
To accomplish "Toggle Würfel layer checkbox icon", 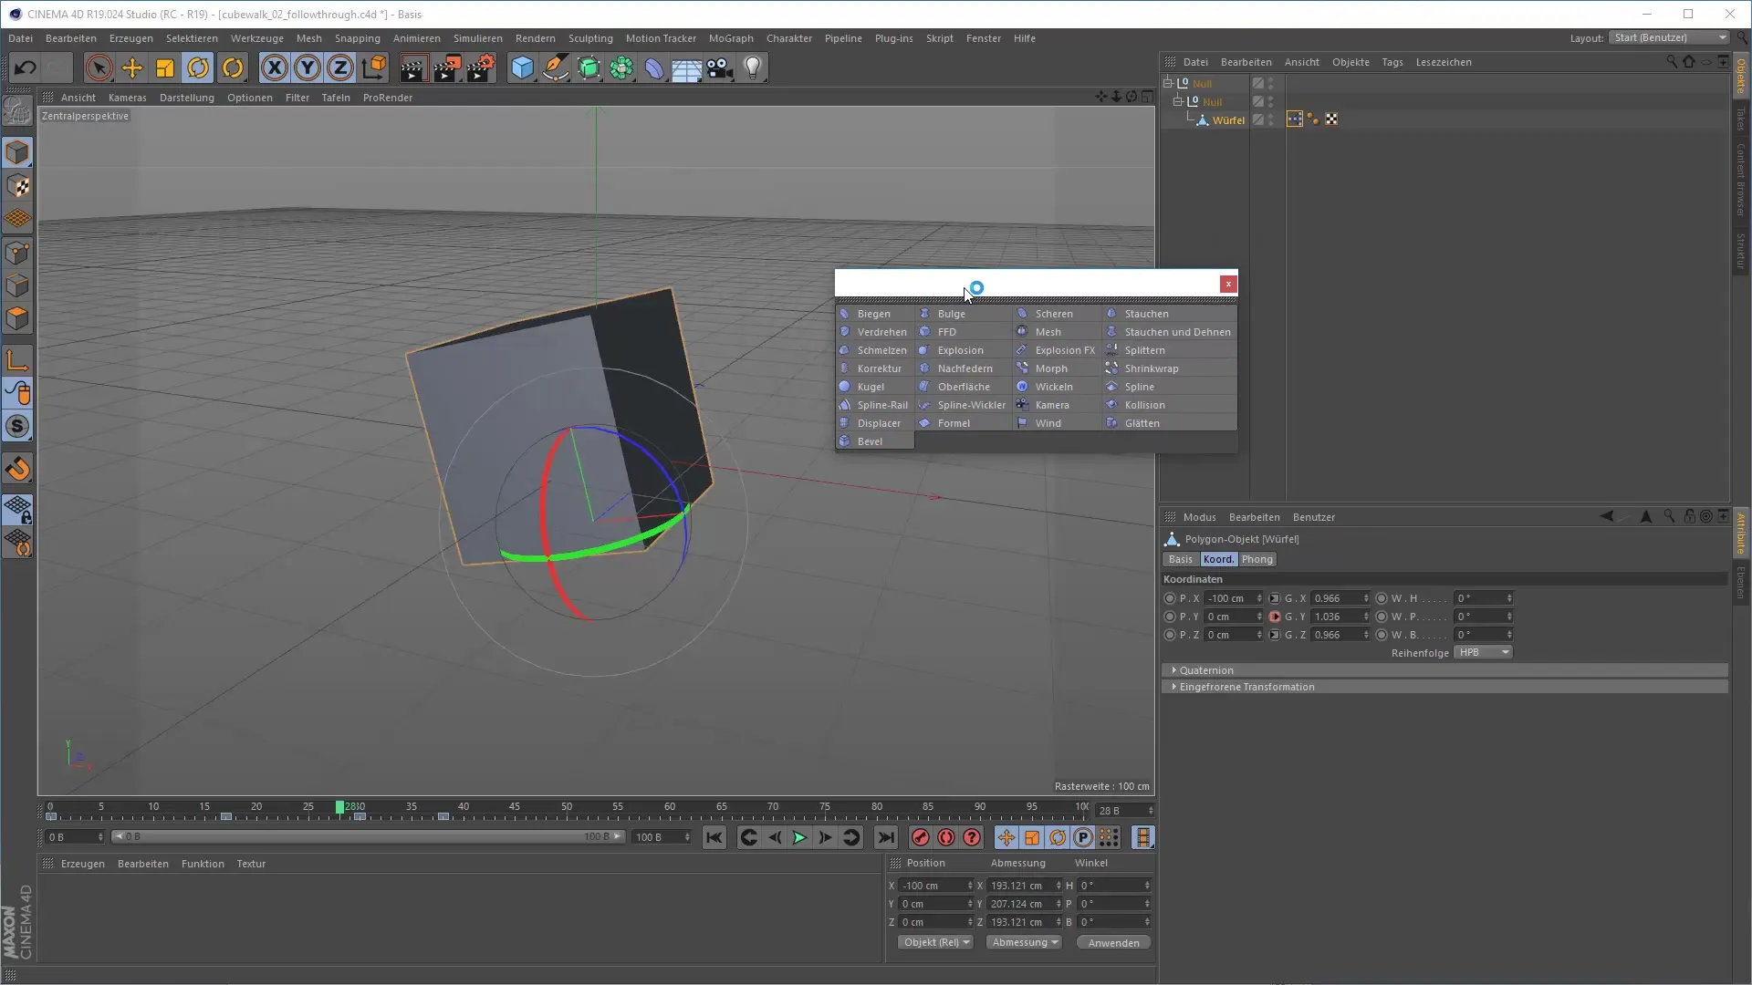I will [1257, 119].
